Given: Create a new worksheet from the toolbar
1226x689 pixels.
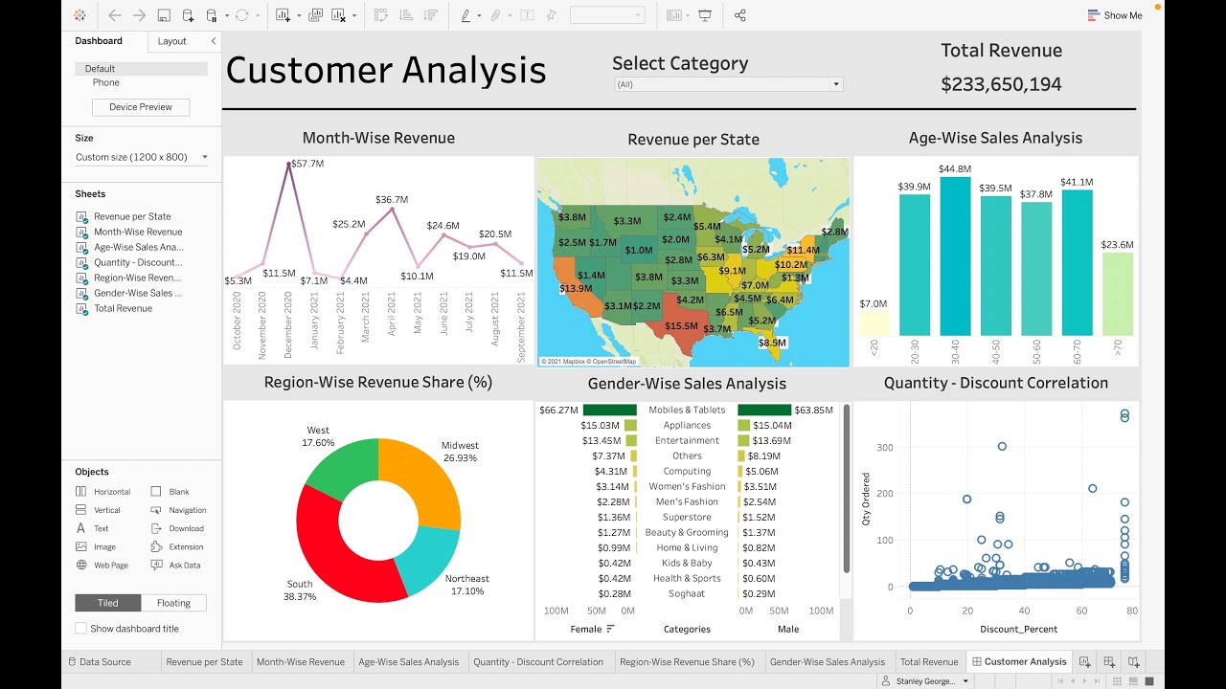Looking at the screenshot, I should [281, 15].
